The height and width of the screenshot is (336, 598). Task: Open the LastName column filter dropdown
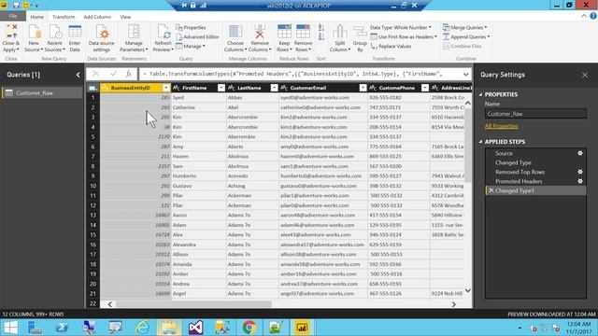point(274,88)
